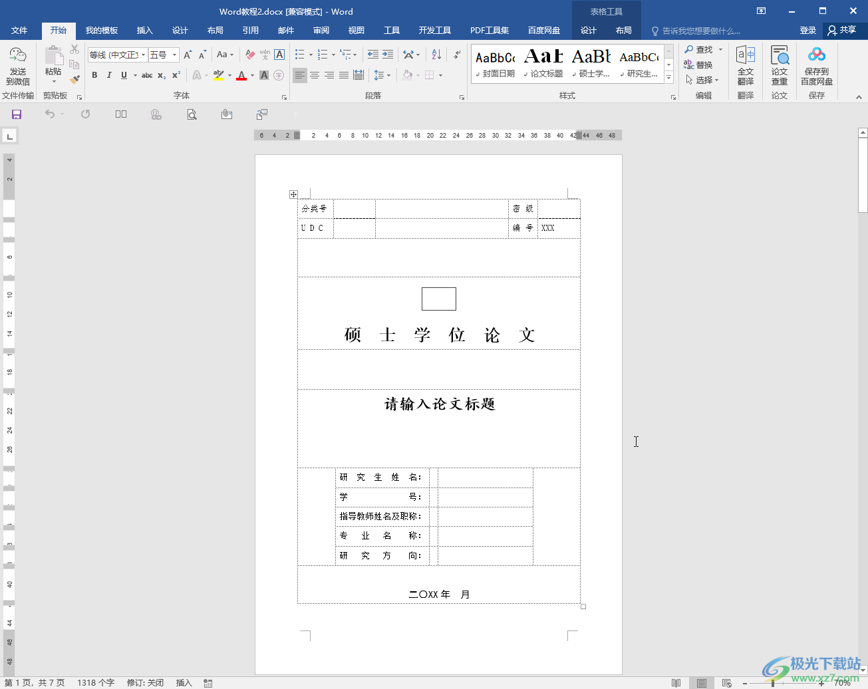Increase paragraph indent
Image resolution: width=868 pixels, height=689 pixels.
[388, 55]
